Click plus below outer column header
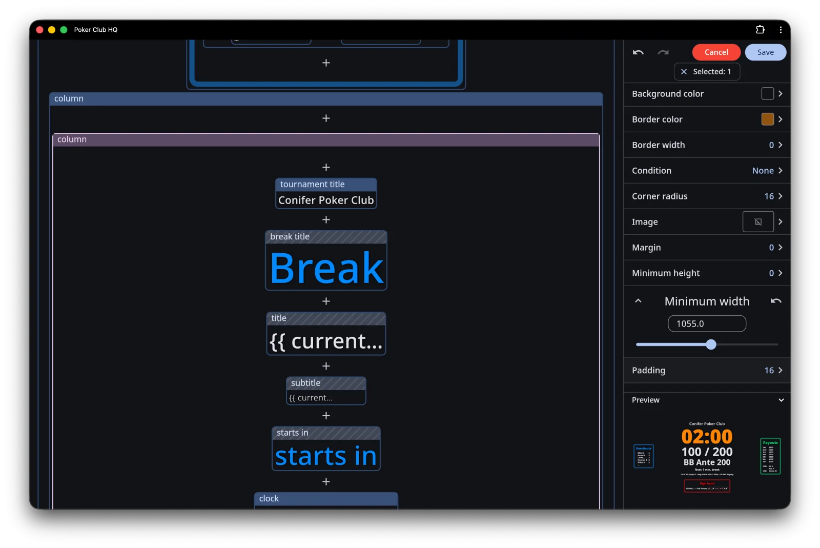820x548 pixels. tap(326, 118)
